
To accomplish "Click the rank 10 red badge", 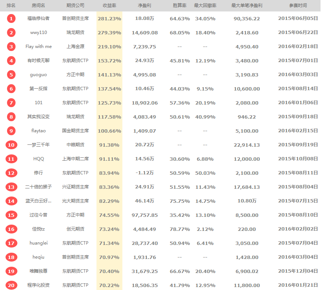I will pyautogui.click(x=11, y=145).
